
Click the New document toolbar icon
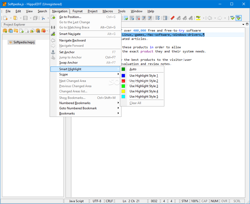(5, 18)
